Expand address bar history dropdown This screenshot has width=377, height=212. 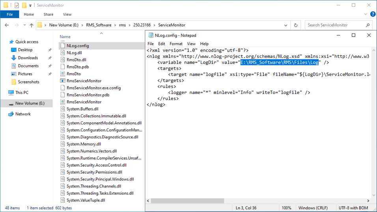click(x=286, y=25)
